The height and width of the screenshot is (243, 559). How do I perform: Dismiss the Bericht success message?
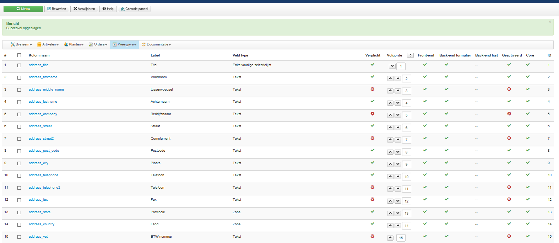pos(550,22)
